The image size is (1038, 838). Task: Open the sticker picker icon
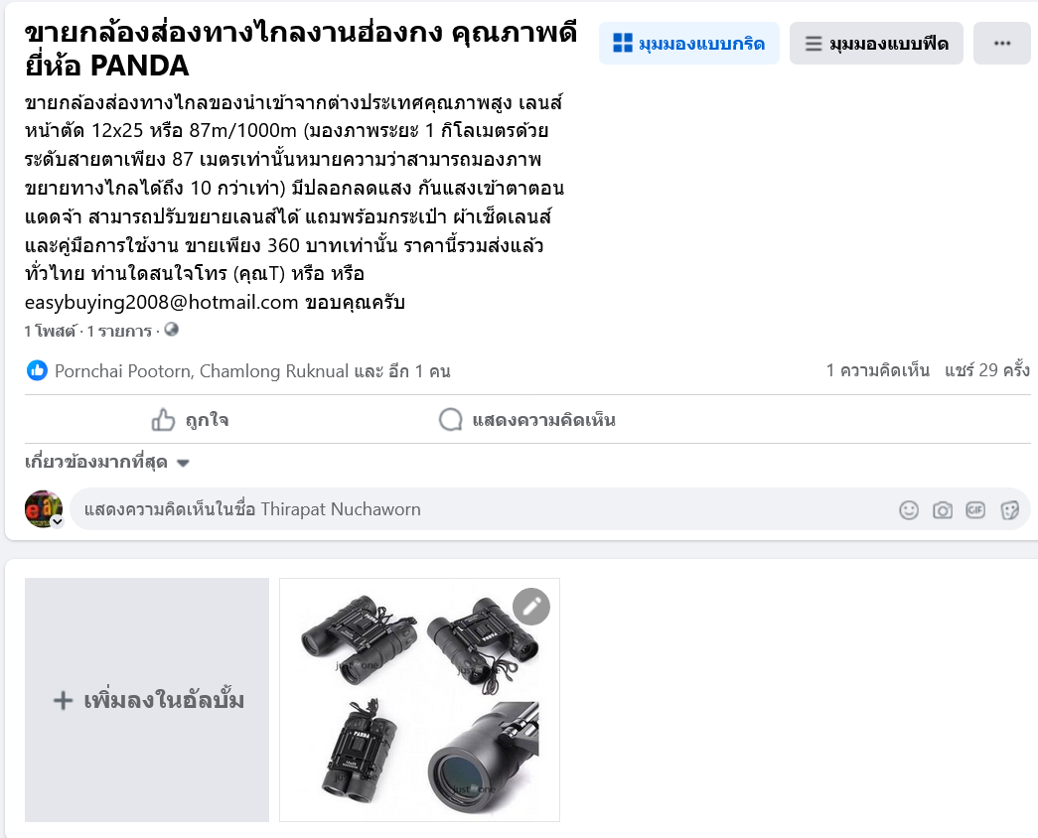[x=1009, y=509]
